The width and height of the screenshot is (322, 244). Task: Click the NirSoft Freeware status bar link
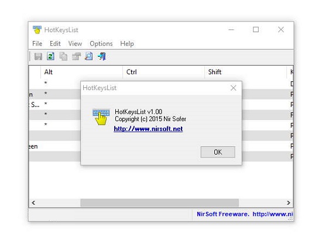(245, 214)
